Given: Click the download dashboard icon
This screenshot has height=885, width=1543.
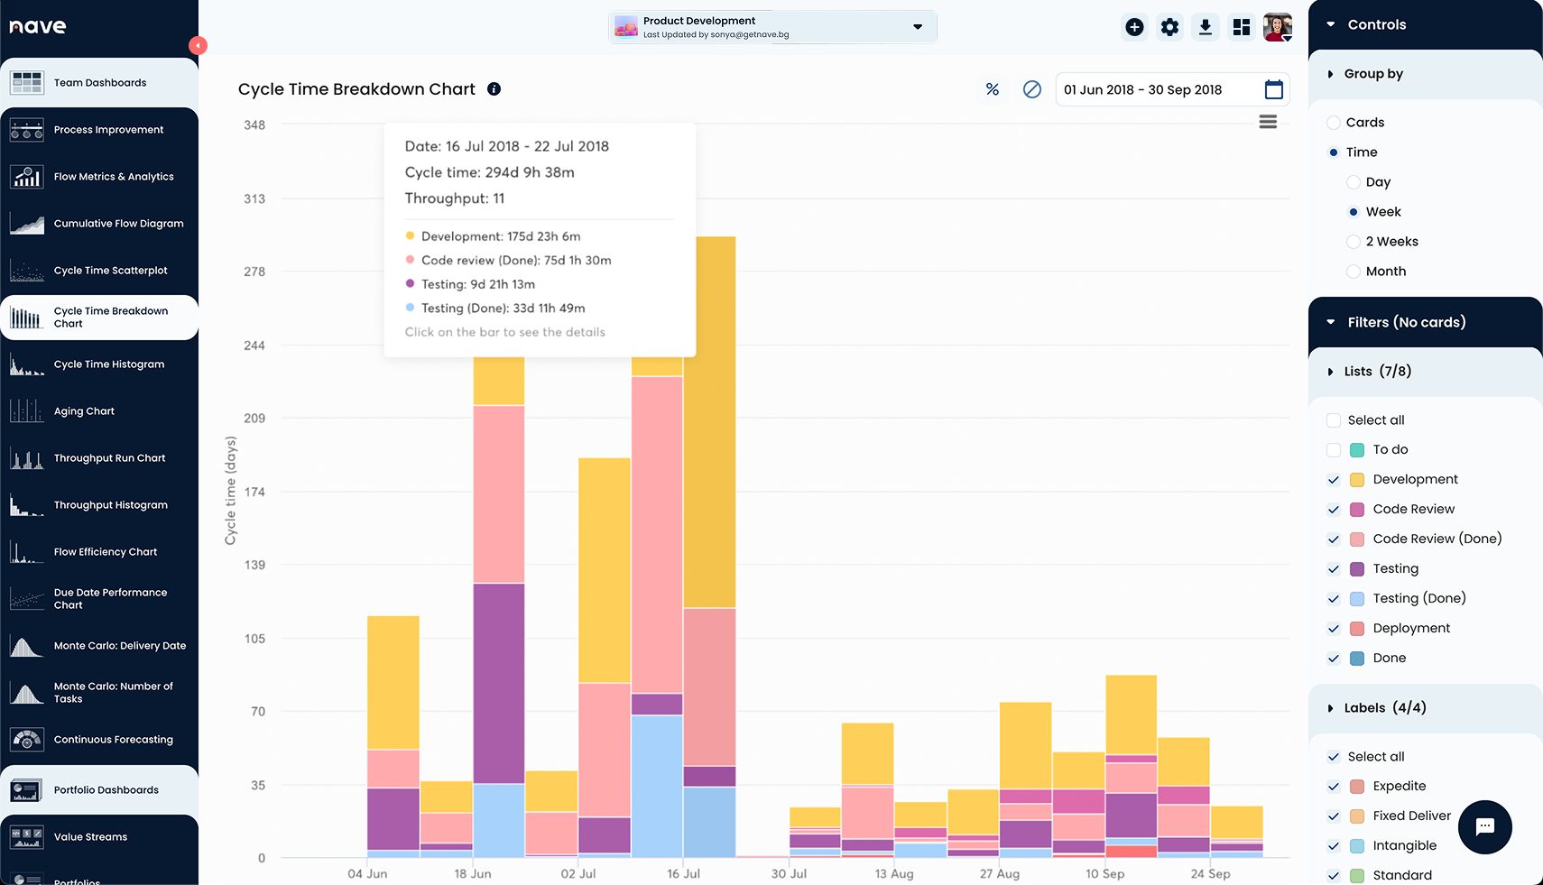Looking at the screenshot, I should (1206, 27).
